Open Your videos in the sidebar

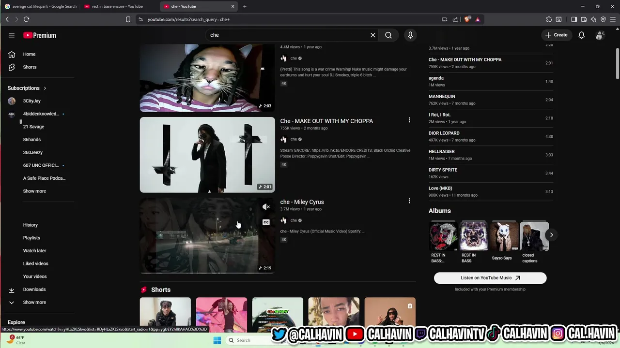(x=35, y=276)
